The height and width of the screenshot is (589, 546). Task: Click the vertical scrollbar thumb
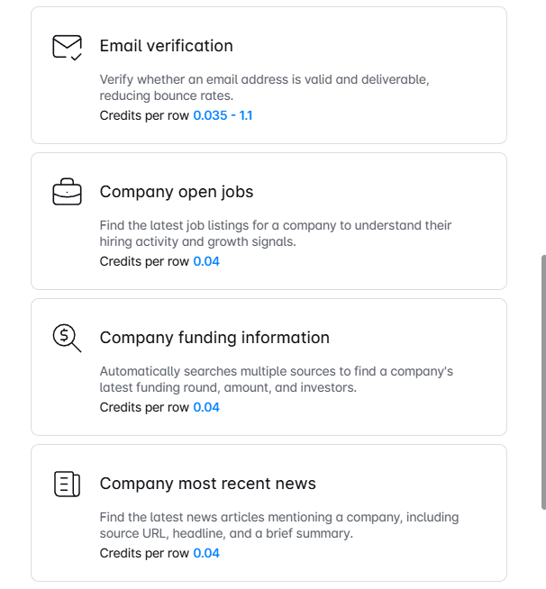coord(543,382)
